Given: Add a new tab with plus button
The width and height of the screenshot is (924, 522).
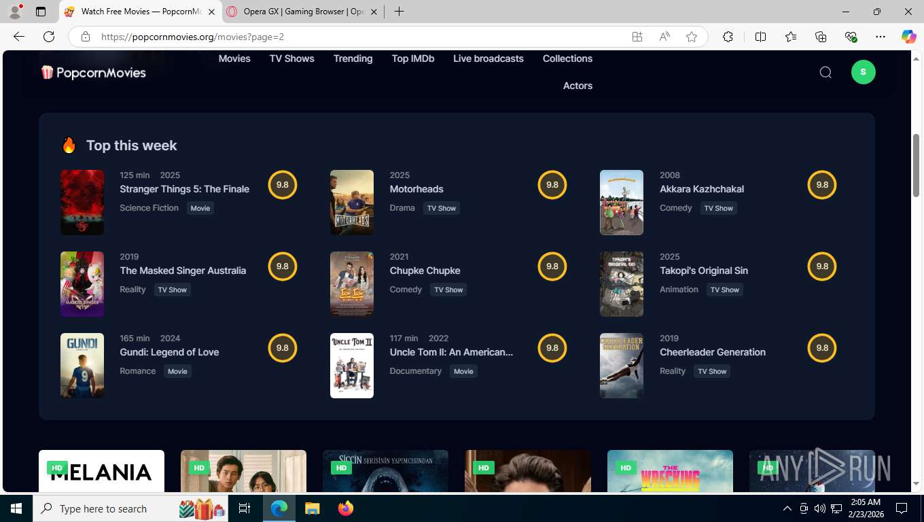Looking at the screenshot, I should (x=399, y=12).
